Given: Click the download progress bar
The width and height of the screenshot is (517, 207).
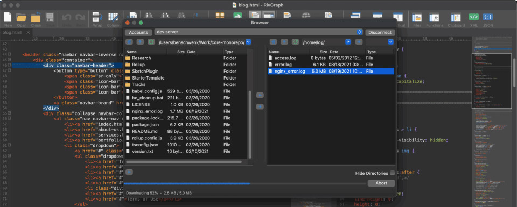Looking at the screenshot, I should tap(246, 184).
